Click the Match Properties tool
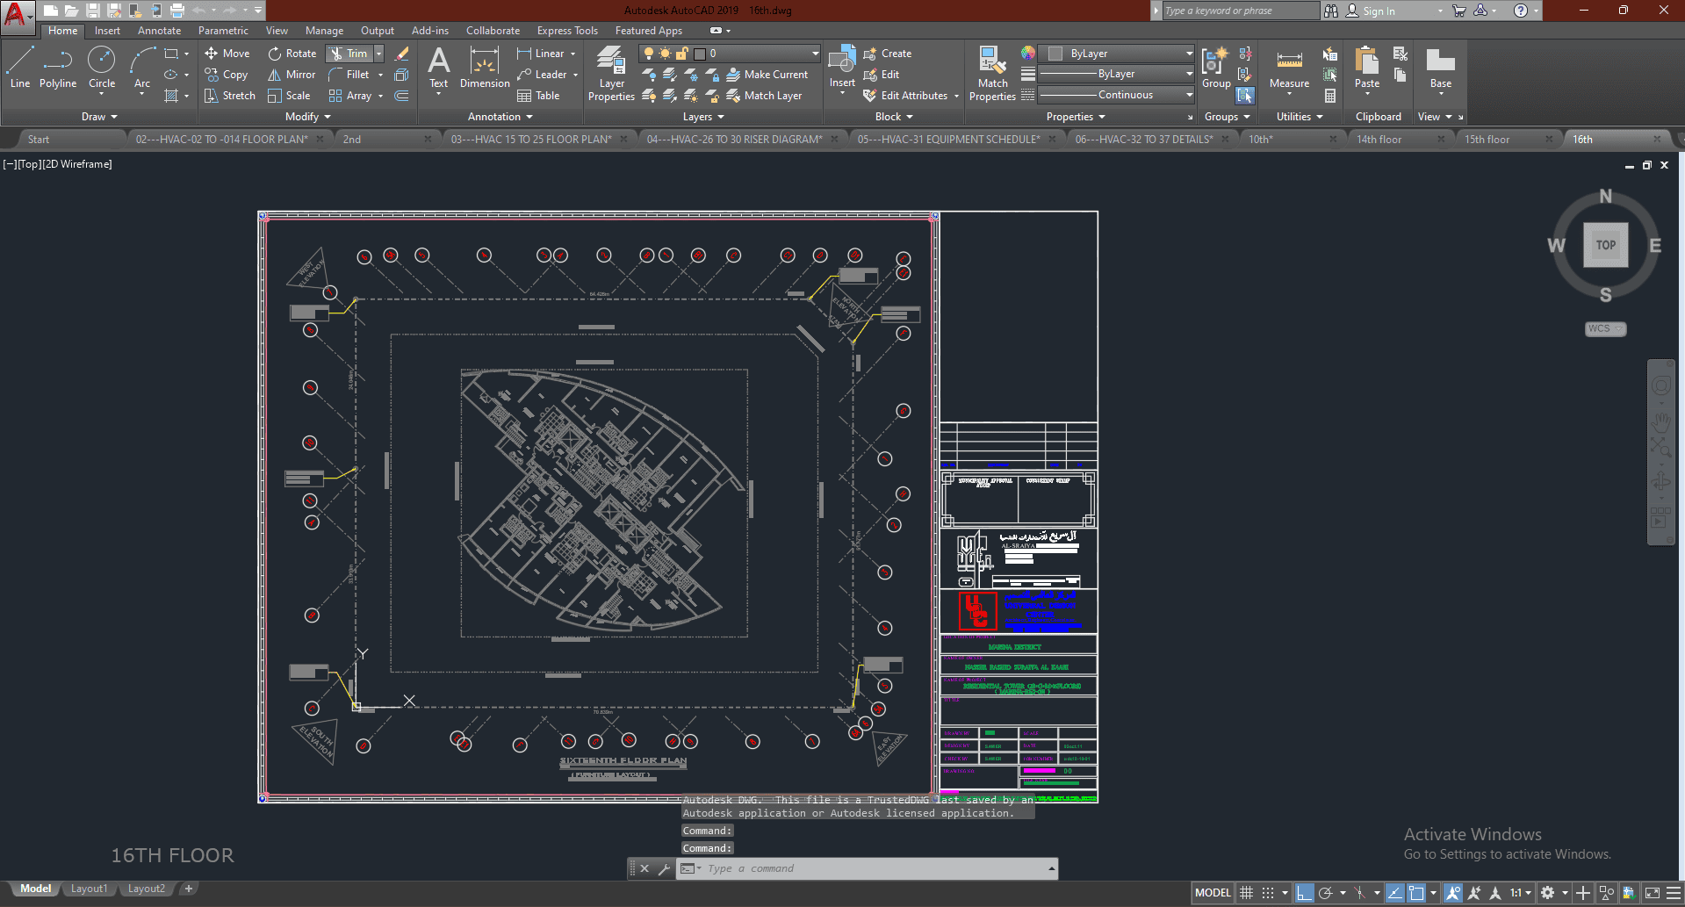 pos(992,74)
